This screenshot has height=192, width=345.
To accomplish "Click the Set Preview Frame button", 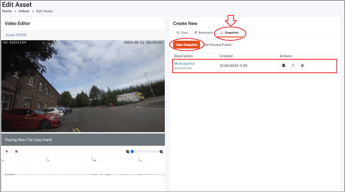I will pos(217,45).
